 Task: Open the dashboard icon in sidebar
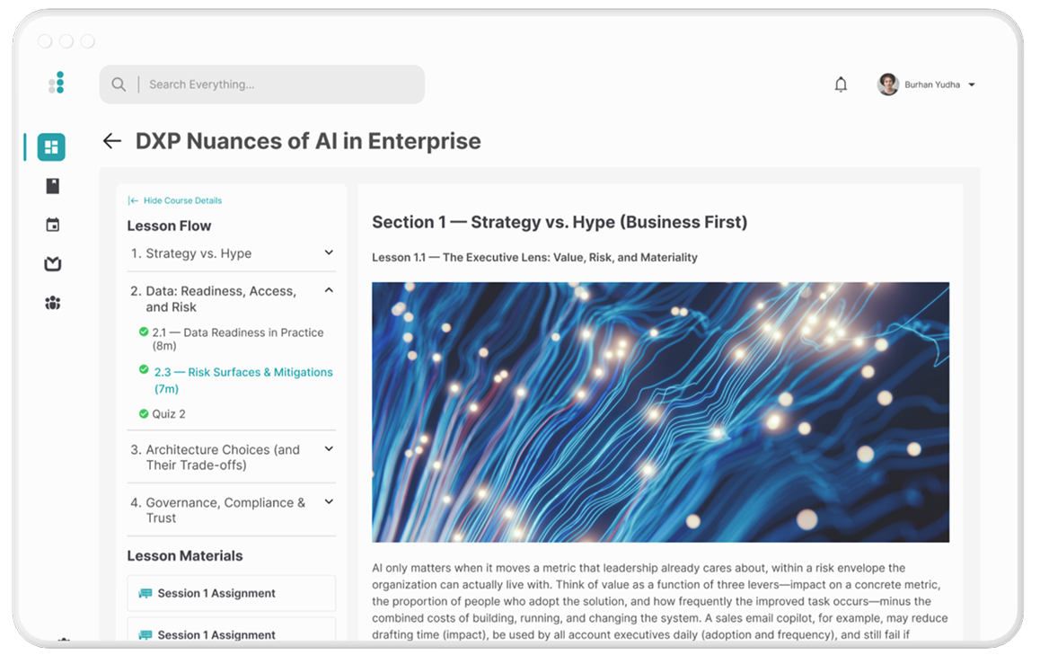click(51, 146)
